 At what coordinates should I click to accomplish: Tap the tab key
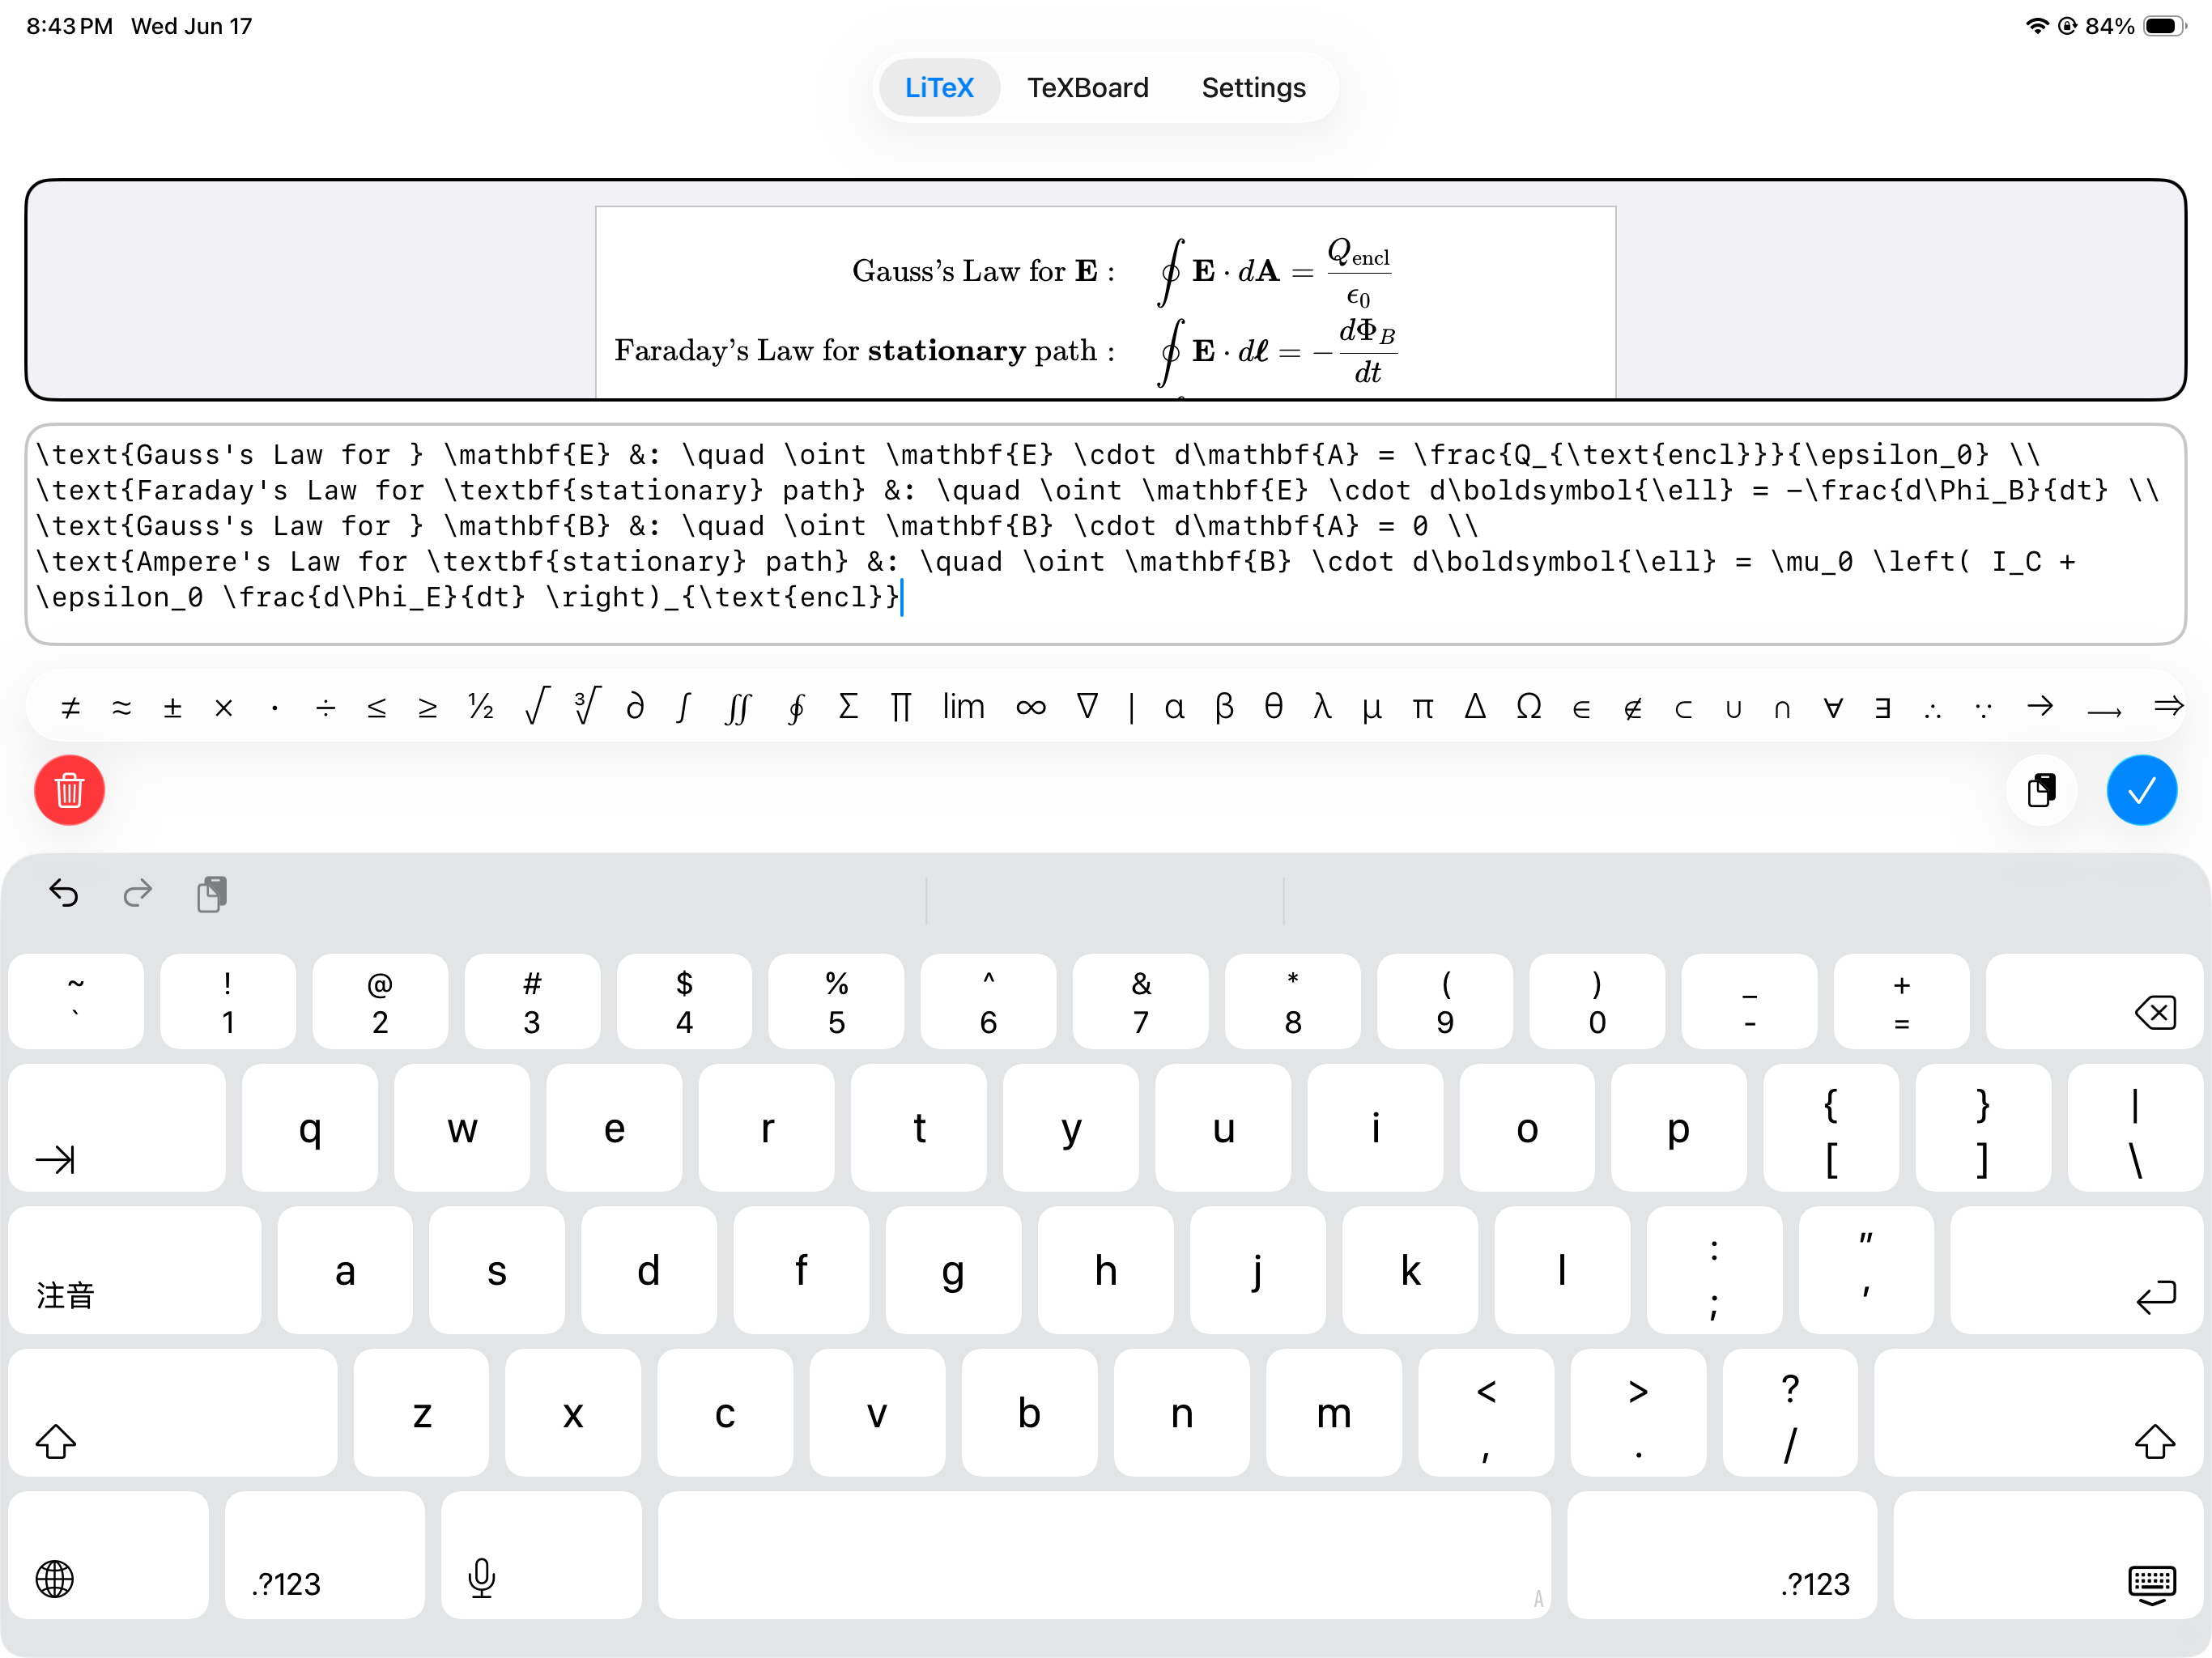point(117,1128)
